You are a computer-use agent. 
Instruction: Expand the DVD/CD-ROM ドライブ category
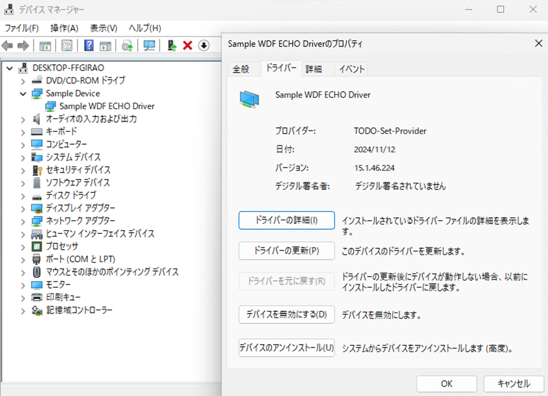[23, 80]
